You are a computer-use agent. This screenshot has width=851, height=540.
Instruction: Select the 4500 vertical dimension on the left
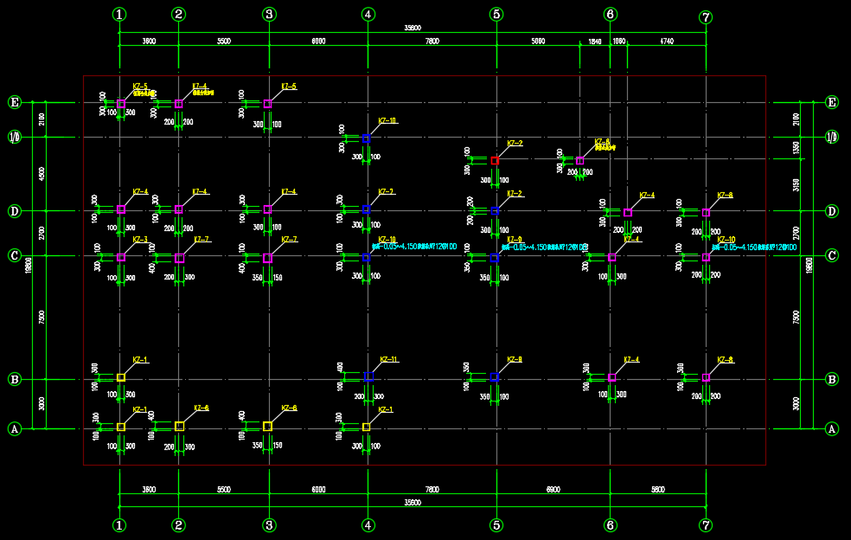42,174
